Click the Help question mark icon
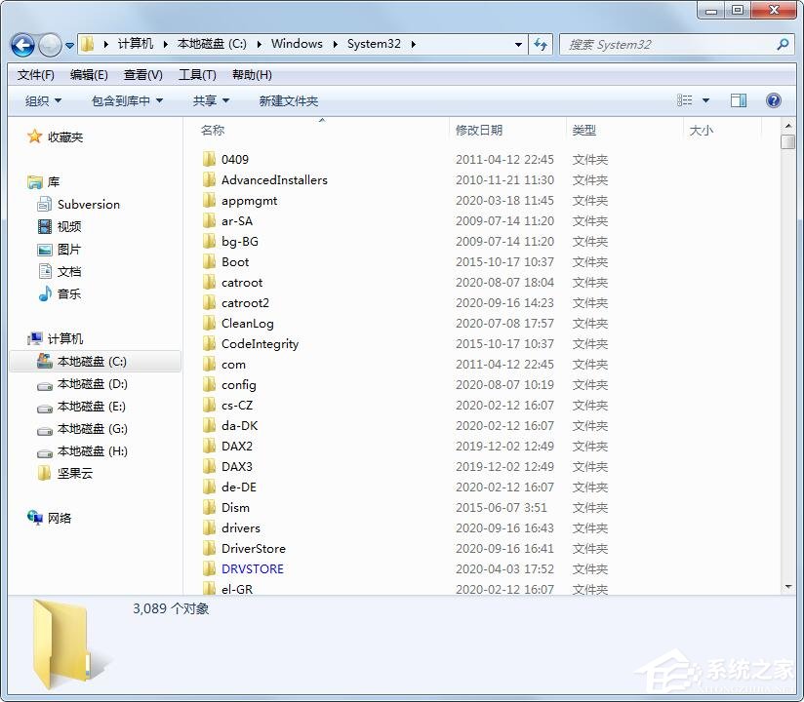 [x=773, y=100]
